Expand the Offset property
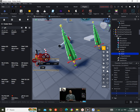The height and width of the screenshot is (112, 140). [x=112, y=75]
